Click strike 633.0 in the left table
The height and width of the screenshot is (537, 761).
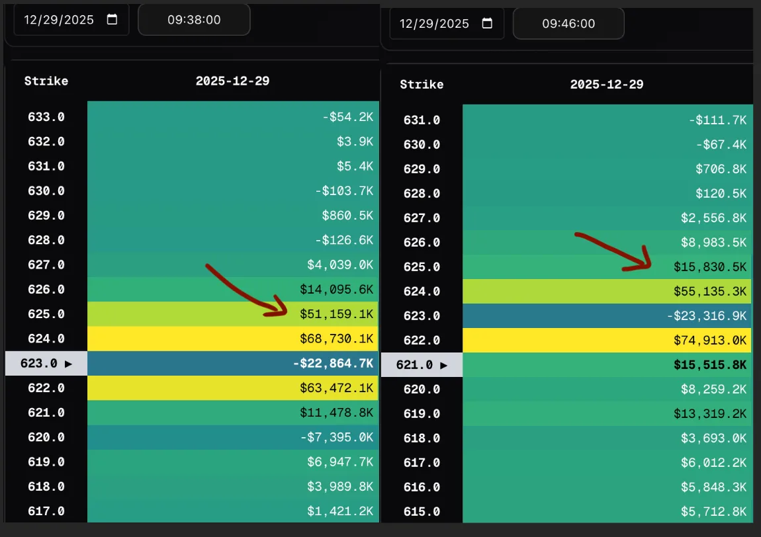click(46, 117)
